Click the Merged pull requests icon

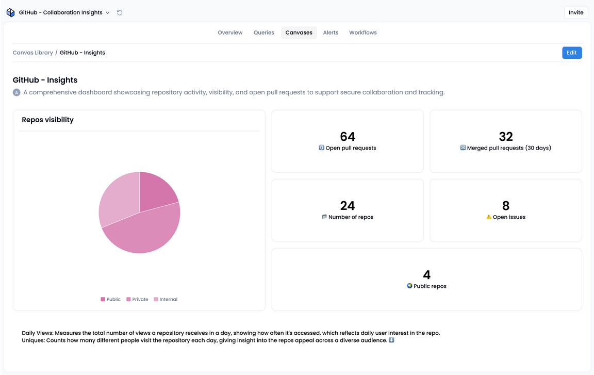[x=463, y=148]
